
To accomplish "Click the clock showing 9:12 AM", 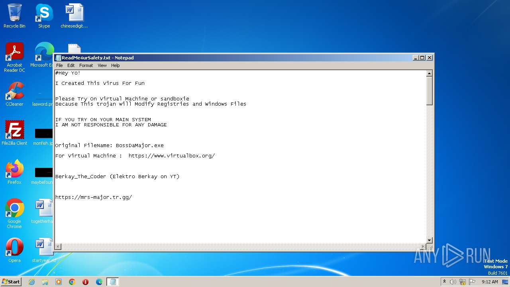I will pyautogui.click(x=490, y=282).
